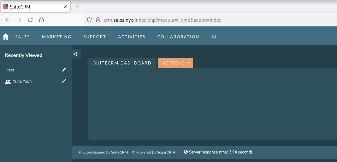Expand the ALL modules menu
337x162 pixels.
(x=216, y=37)
